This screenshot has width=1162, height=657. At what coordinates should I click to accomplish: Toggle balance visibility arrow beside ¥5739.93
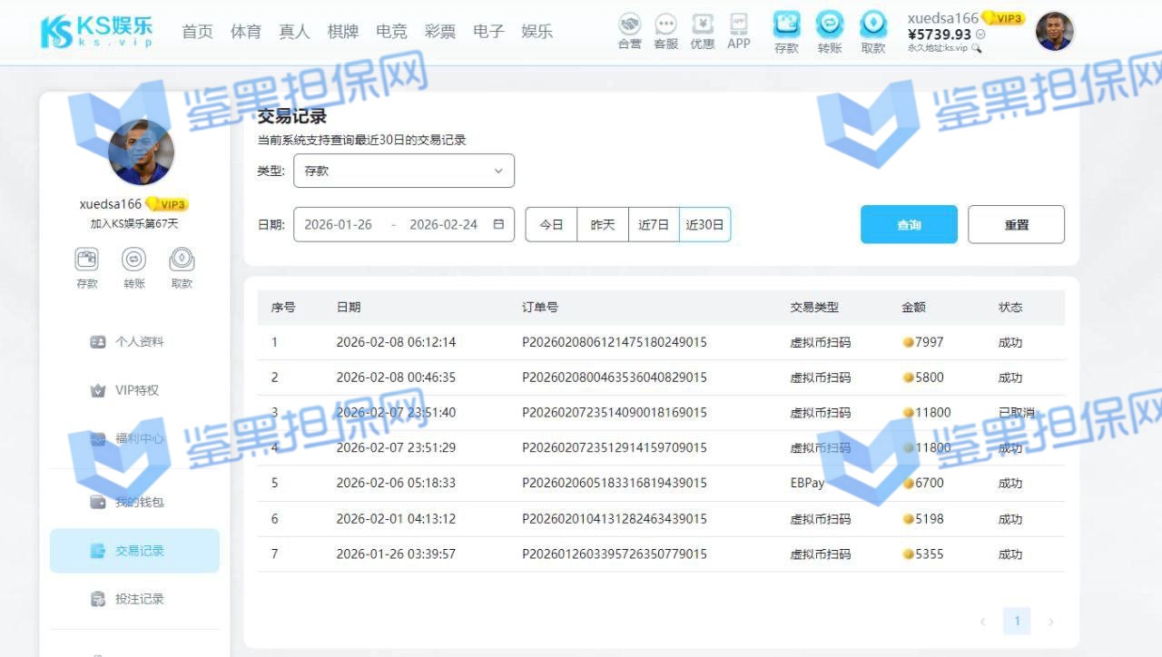(980, 34)
